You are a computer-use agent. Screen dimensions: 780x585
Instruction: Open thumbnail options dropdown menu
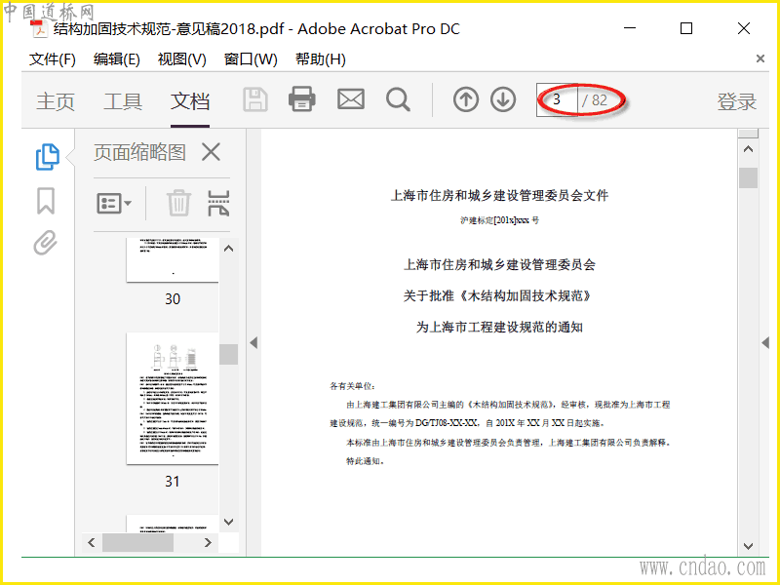tap(114, 203)
